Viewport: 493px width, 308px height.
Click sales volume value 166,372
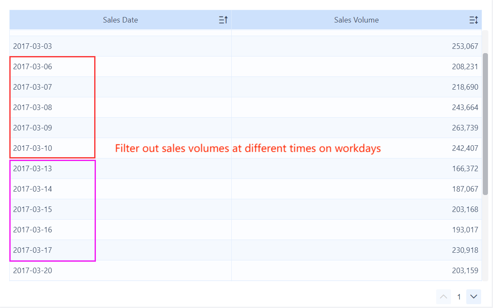pyautogui.click(x=465, y=169)
